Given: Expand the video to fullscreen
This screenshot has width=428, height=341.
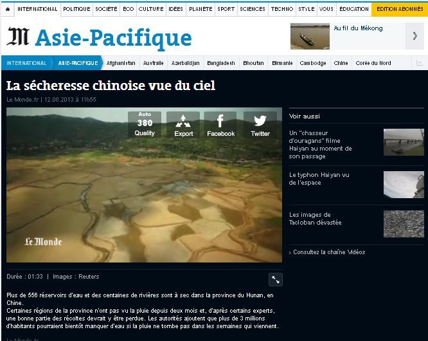Looking at the screenshot, I should point(276,279).
